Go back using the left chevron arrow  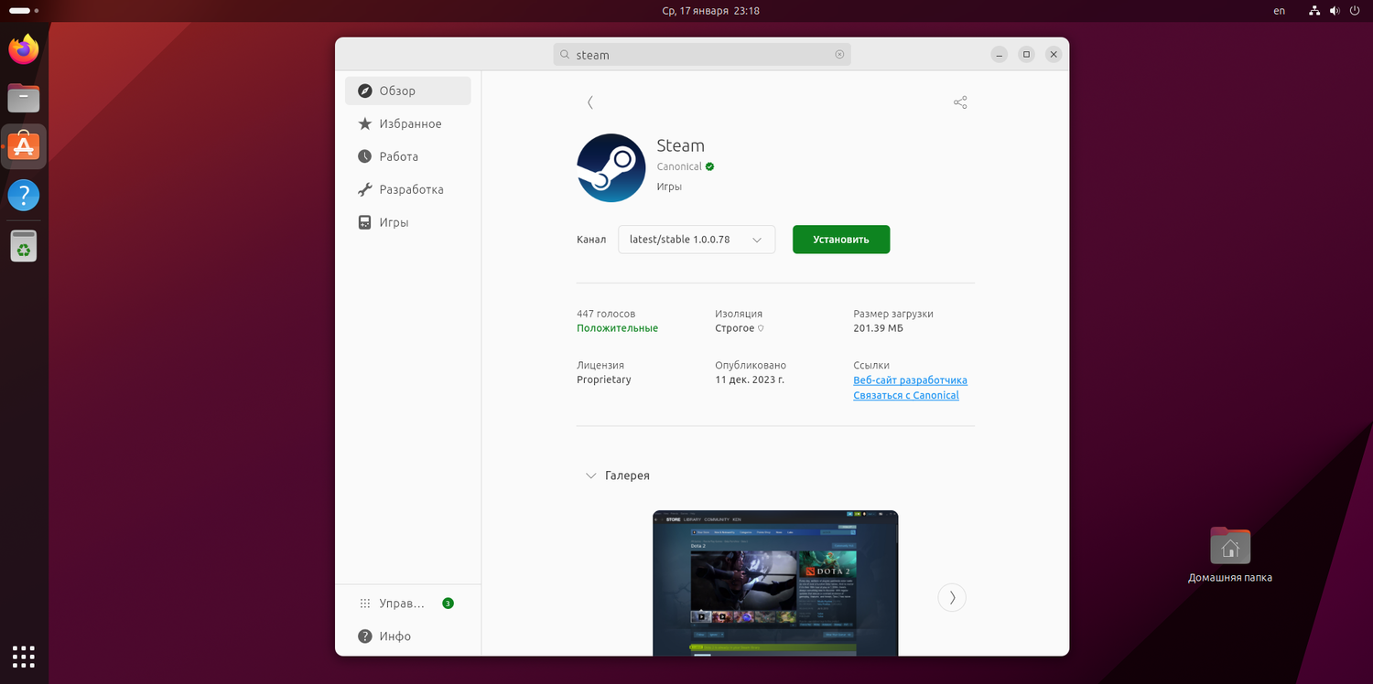pos(590,102)
